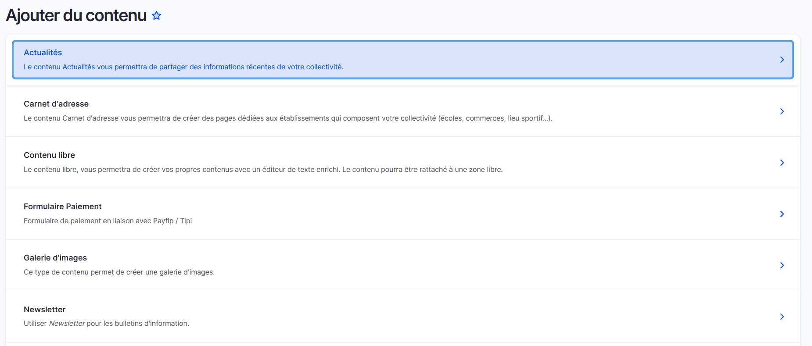Viewport: 812px width, 346px height.
Task: Click the description about creating a galerie d'images
Action: [x=119, y=272]
